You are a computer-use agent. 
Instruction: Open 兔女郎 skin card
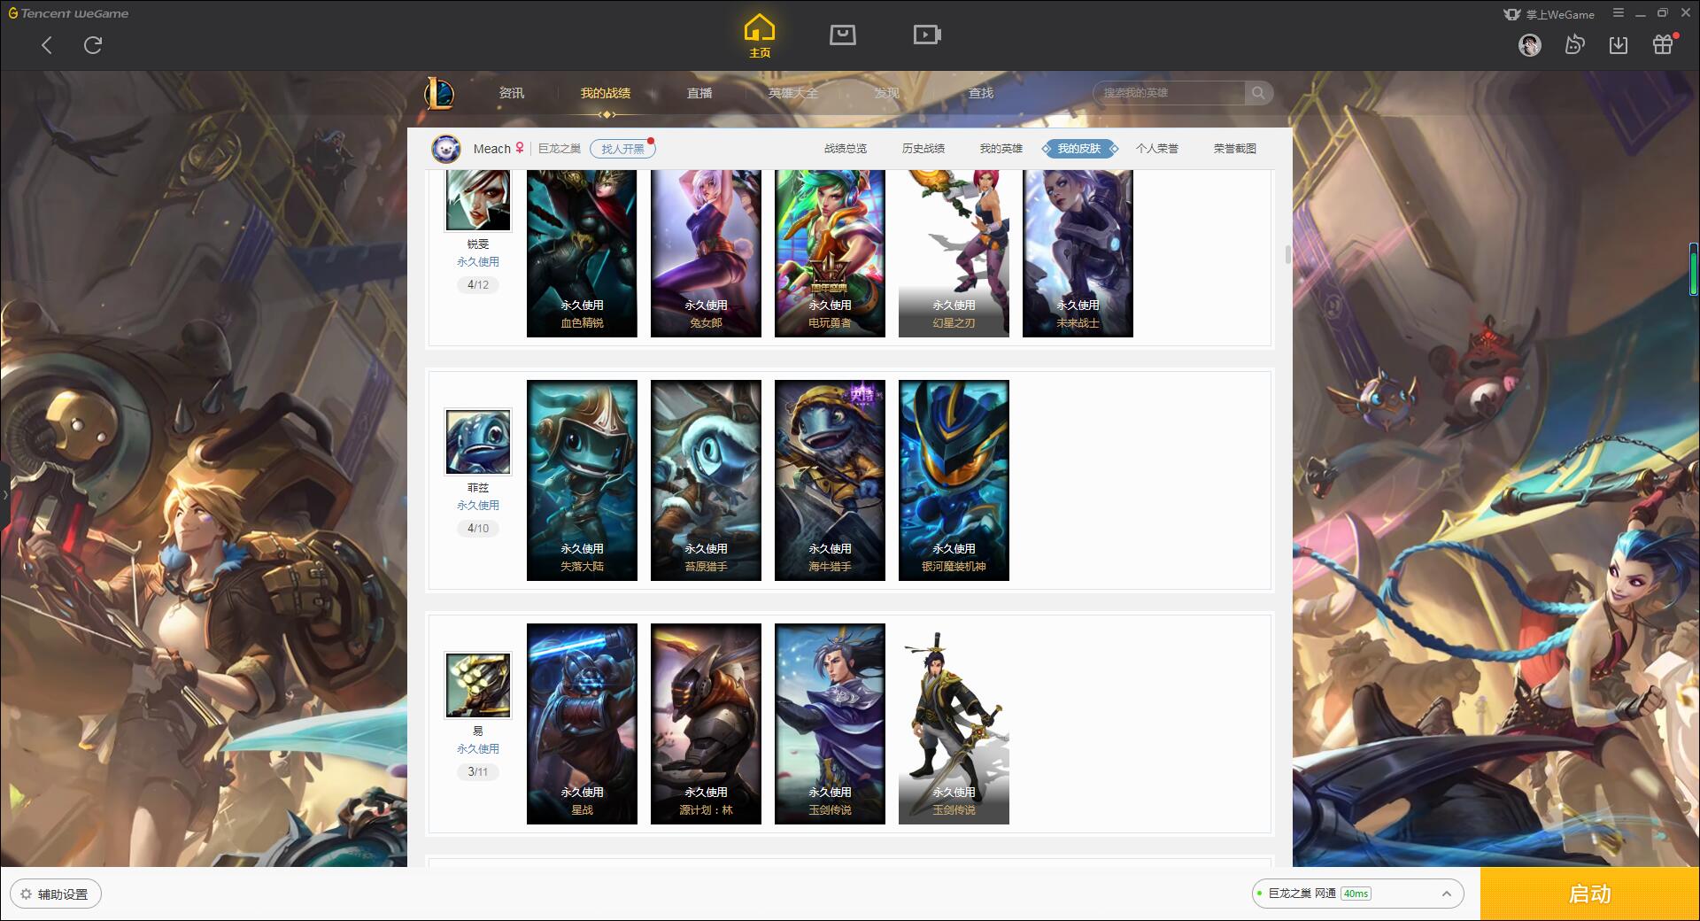(706, 253)
